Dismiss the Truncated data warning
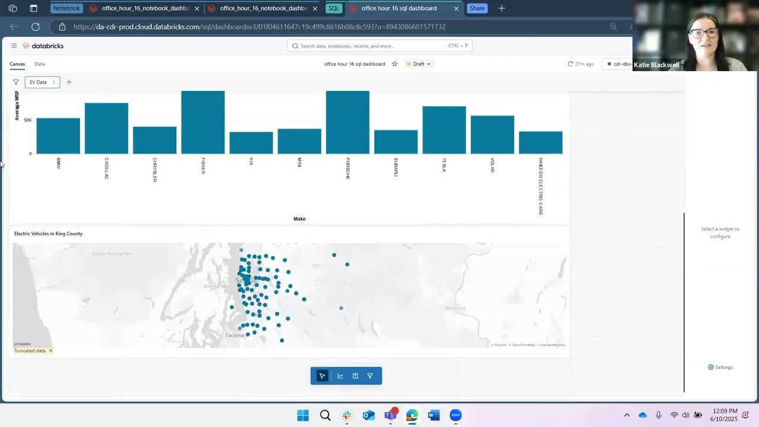Screen dimensions: 759x427 (x=50, y=350)
